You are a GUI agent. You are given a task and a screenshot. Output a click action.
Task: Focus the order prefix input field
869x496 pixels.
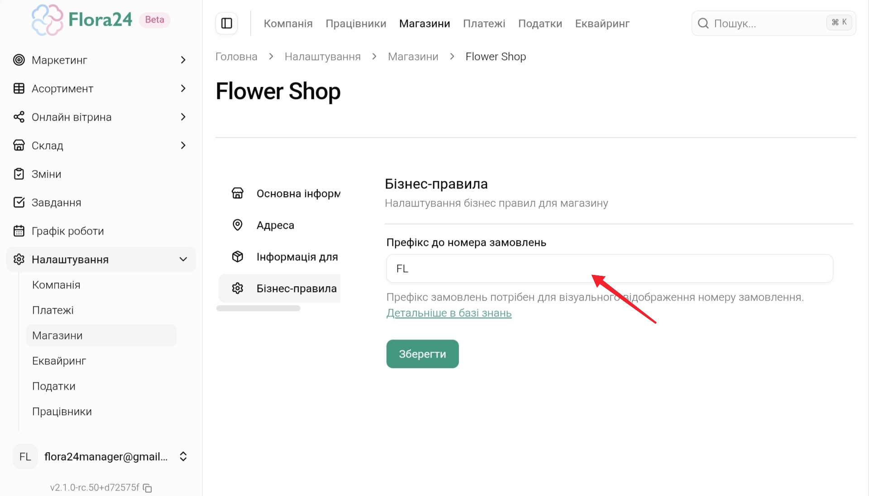tap(609, 269)
